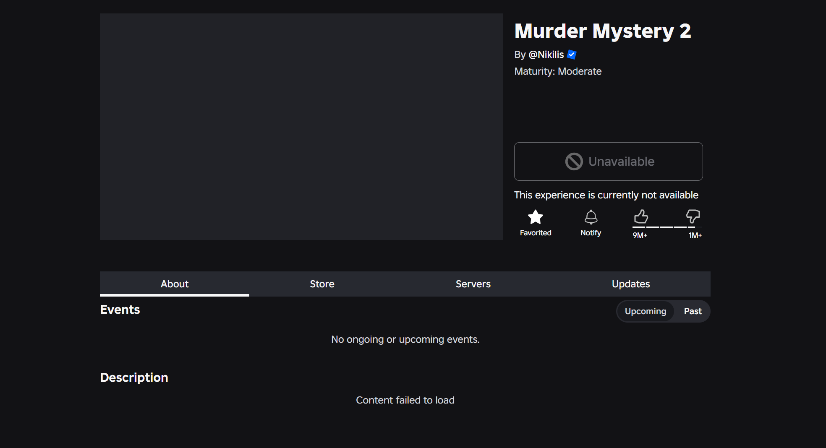Click the blank game thumbnail area
Screen dimensions: 826x448
click(x=301, y=127)
